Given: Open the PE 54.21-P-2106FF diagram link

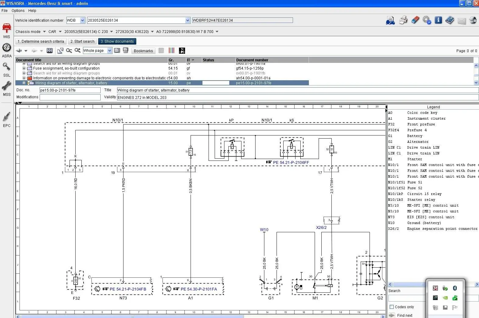Looking at the screenshot, I should click(x=291, y=162).
